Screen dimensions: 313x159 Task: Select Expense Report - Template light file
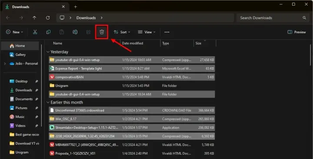coord(132,68)
